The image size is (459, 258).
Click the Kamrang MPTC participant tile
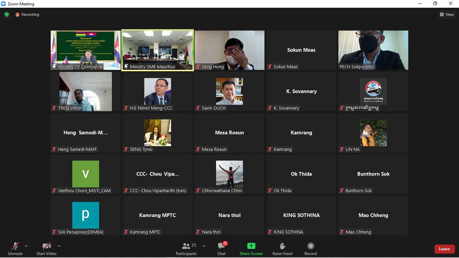158,215
